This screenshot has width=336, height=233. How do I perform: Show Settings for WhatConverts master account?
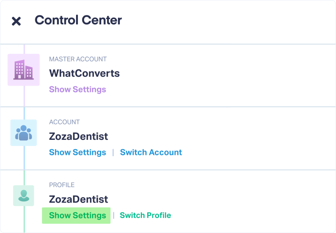(x=77, y=90)
